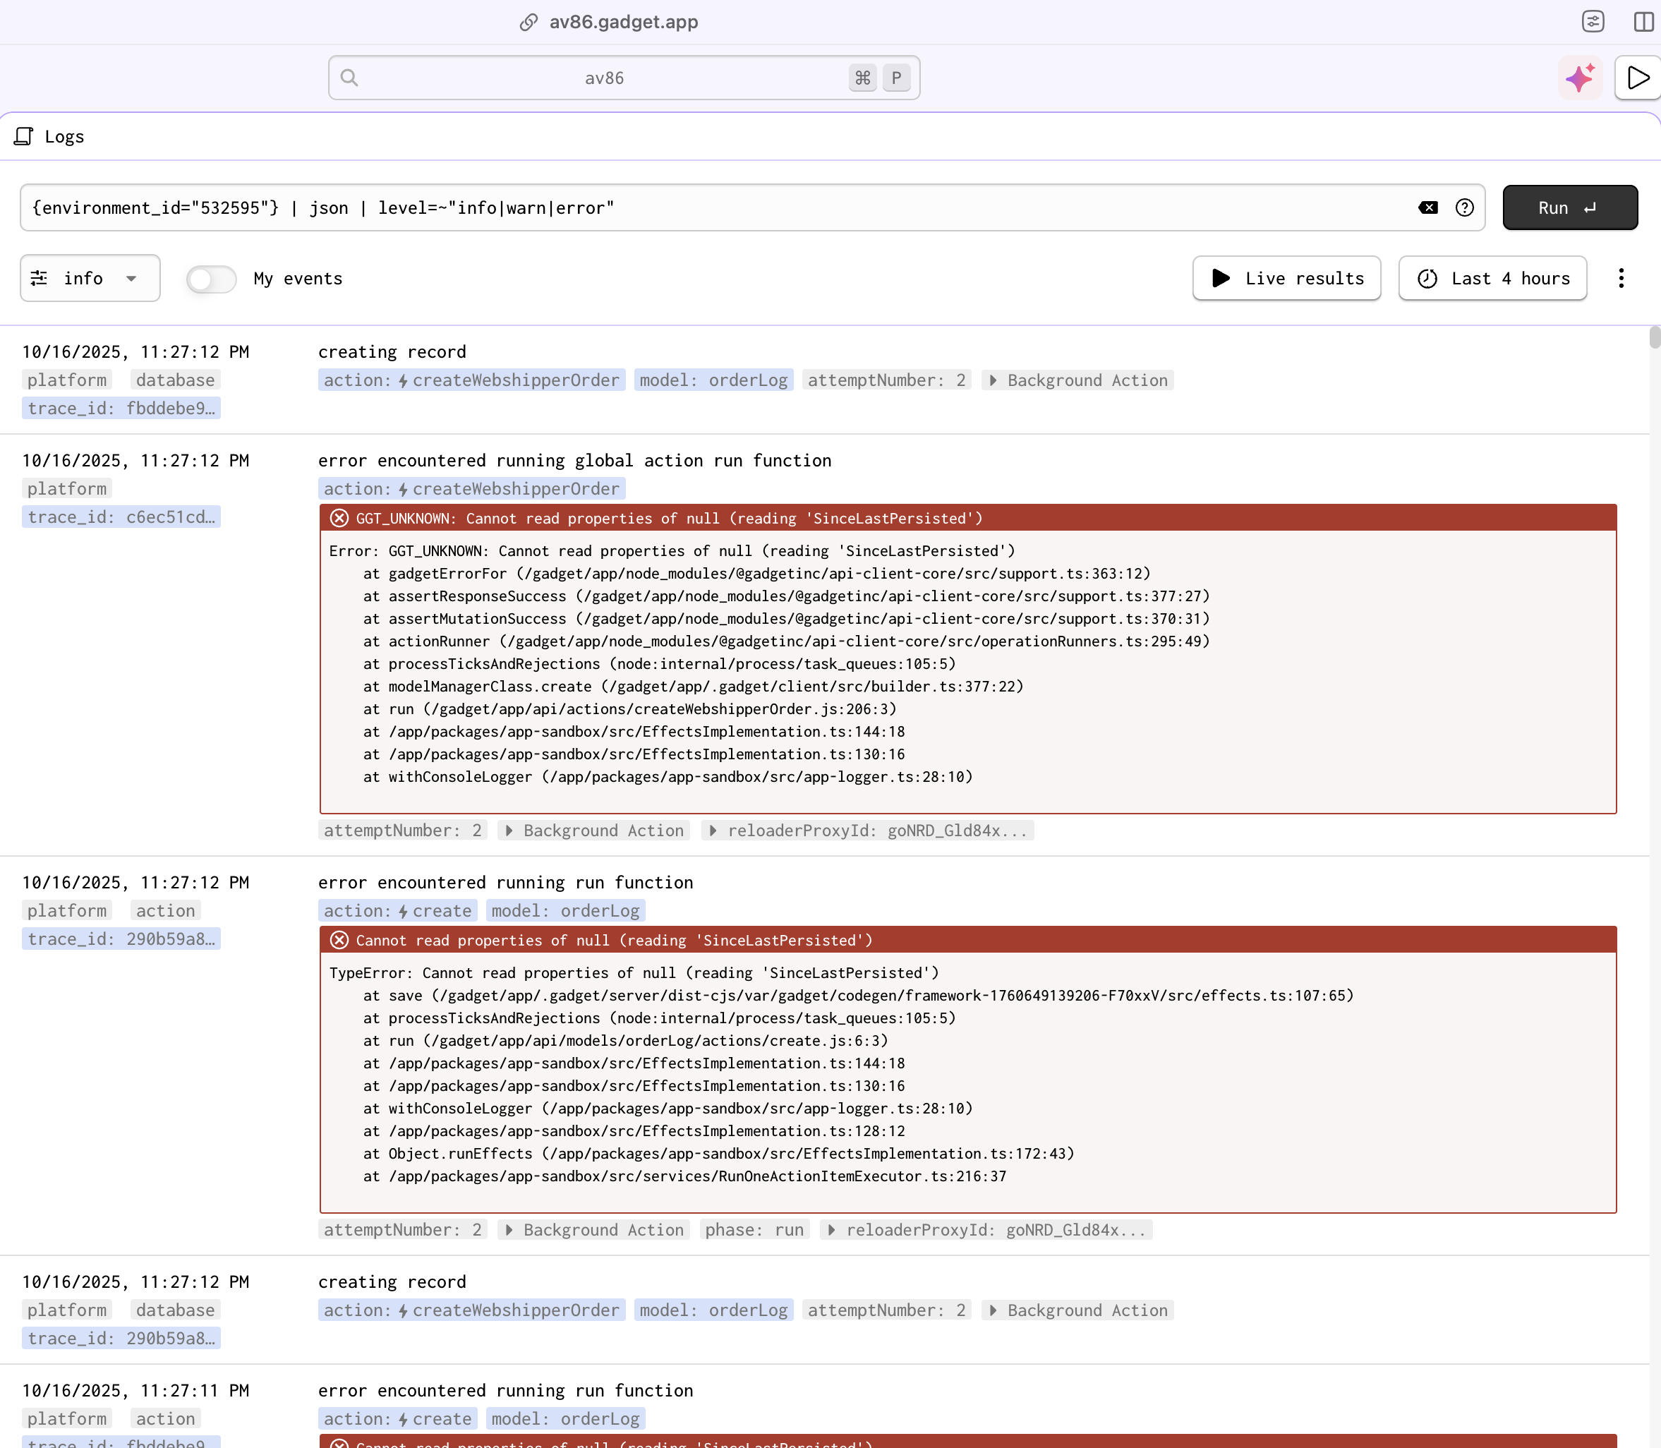Image resolution: width=1661 pixels, height=1448 pixels.
Task: Expand the reloaderProxyId: goNRD_Gld84x details
Action: pyautogui.click(x=868, y=830)
